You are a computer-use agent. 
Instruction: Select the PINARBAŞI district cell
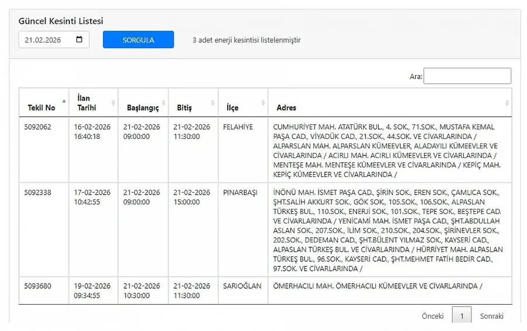(x=240, y=193)
